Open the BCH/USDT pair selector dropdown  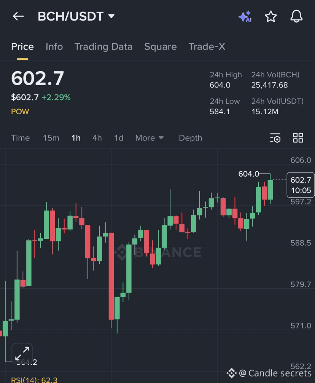[76, 16]
